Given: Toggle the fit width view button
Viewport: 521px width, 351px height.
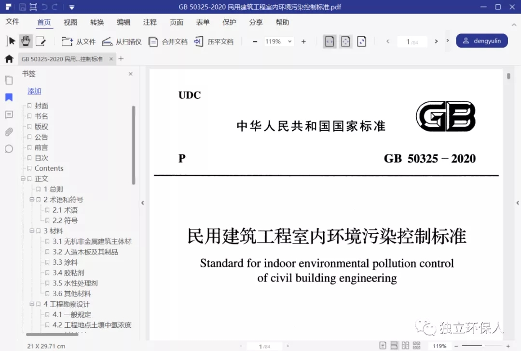Looking at the screenshot, I should [x=329, y=41].
